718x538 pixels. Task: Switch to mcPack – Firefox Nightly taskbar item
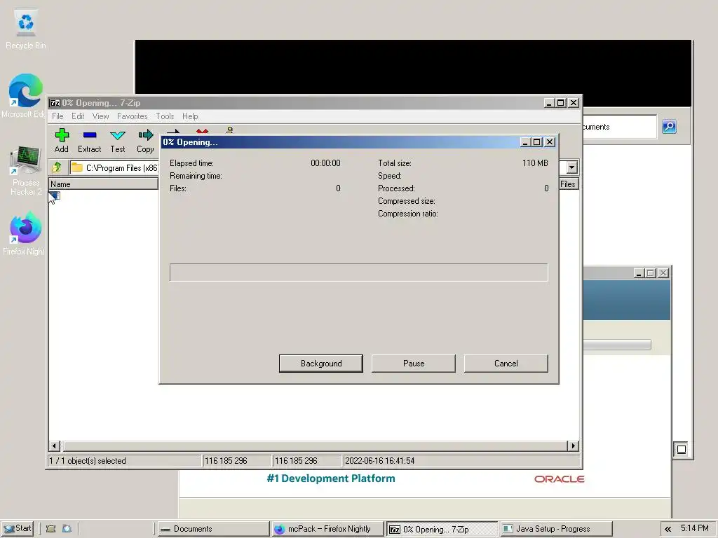click(328, 529)
